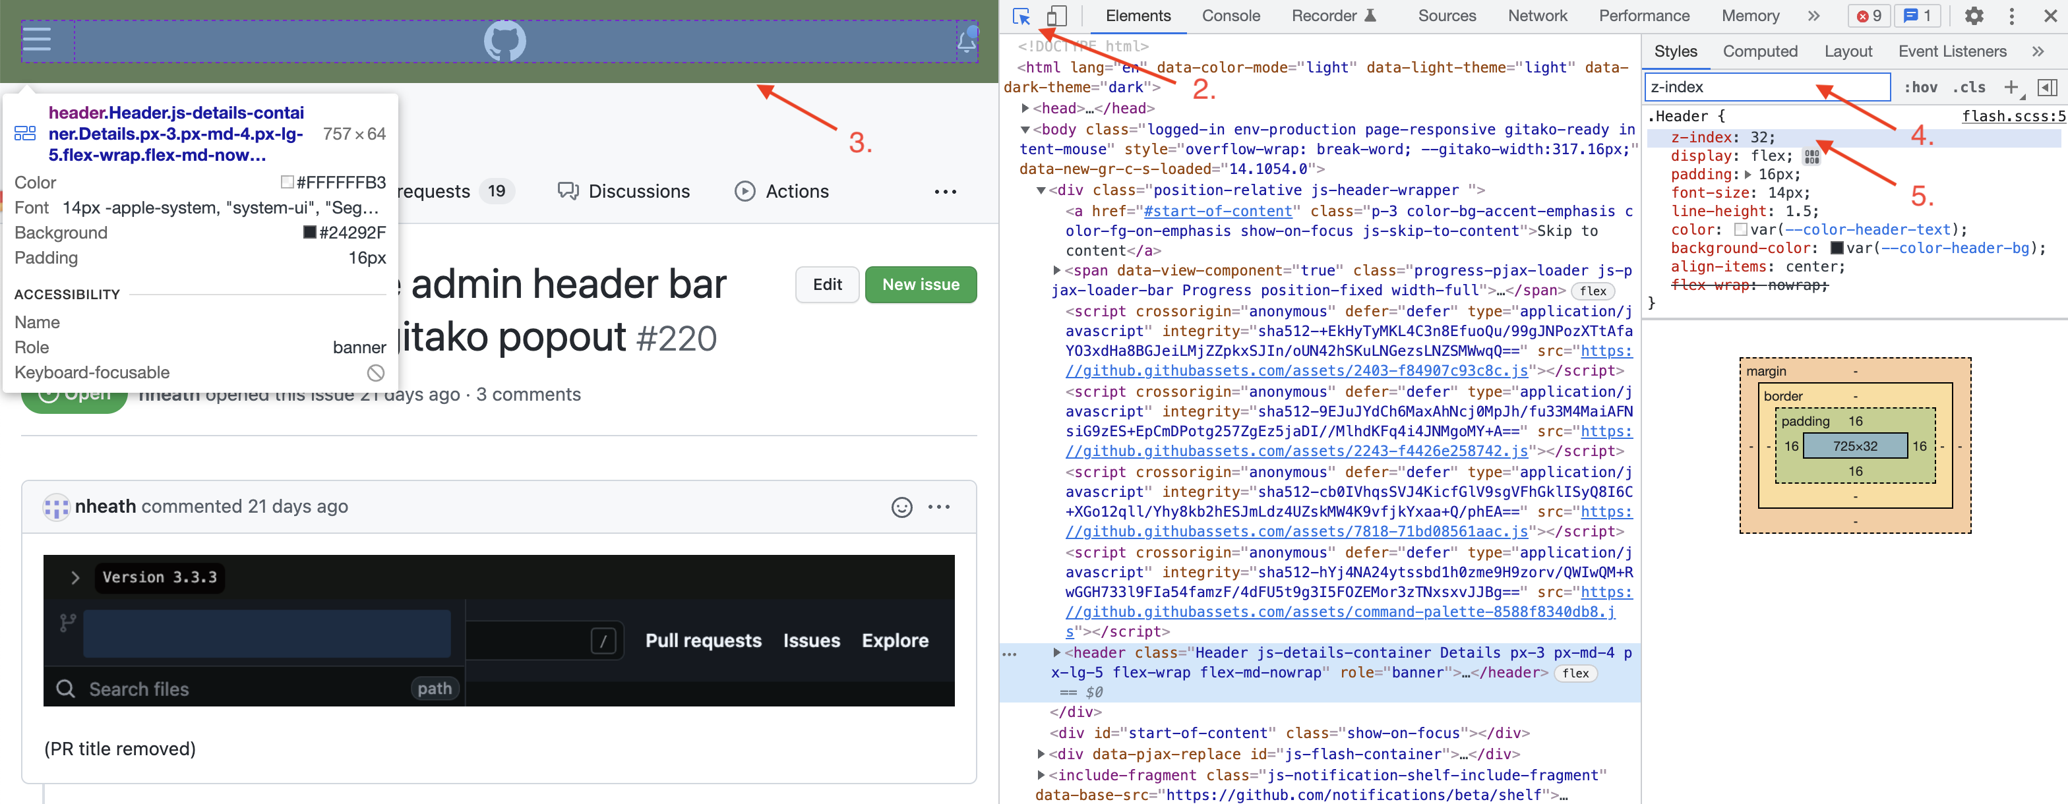This screenshot has height=804, width=2068.
Task: Expand the js-notification-shelf include-fragment node
Action: point(1041,774)
